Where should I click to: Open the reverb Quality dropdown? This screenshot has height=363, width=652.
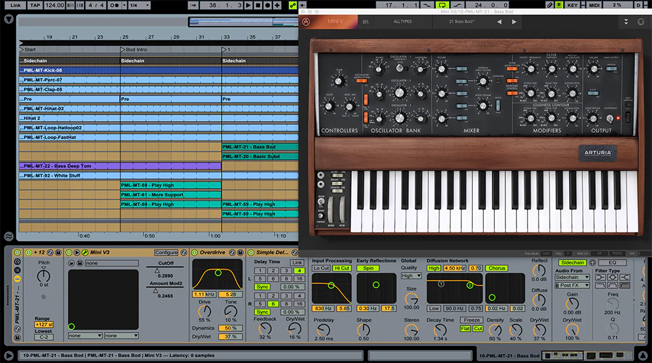pos(411,276)
